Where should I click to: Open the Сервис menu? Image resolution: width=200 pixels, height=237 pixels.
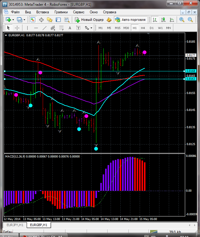[79, 12]
